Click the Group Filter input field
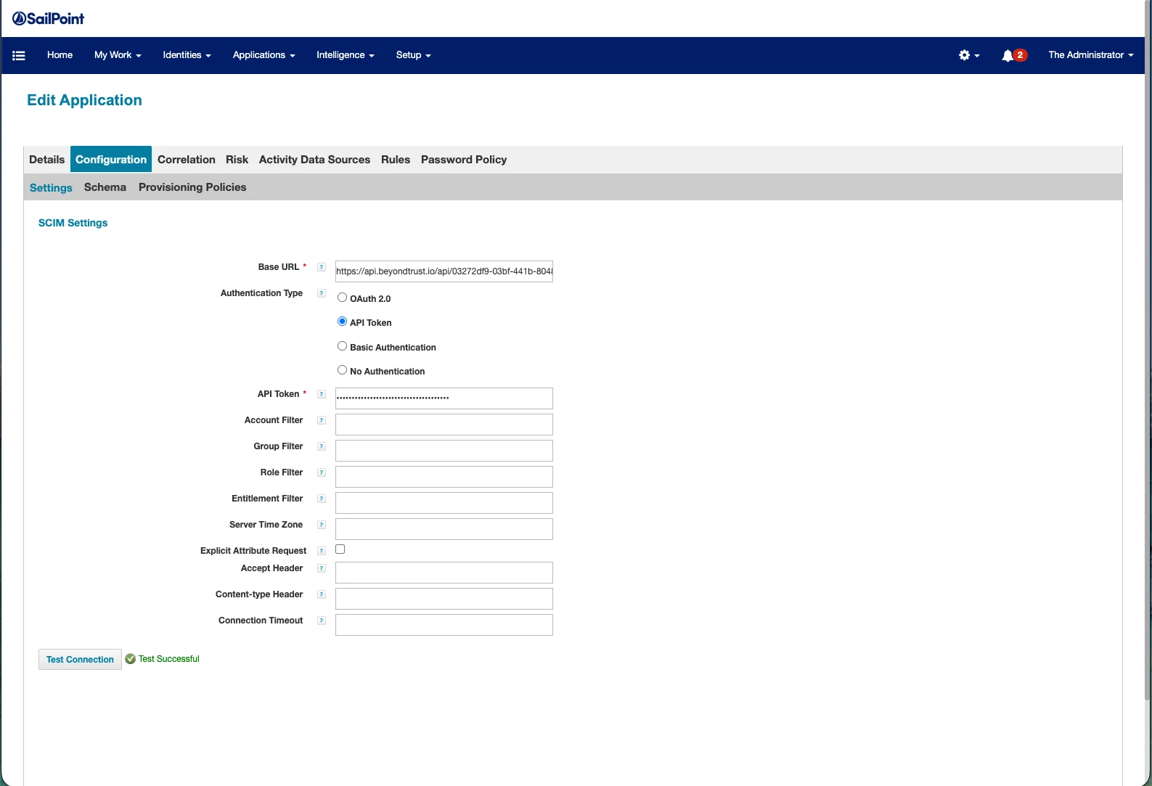Viewport: 1152px width, 786px height. click(x=444, y=451)
